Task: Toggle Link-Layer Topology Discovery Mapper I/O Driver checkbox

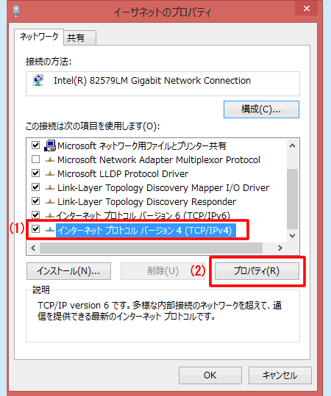Action: pyautogui.click(x=35, y=187)
